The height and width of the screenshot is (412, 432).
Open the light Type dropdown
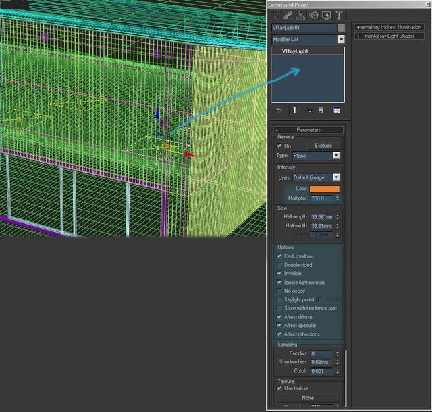tap(336, 156)
